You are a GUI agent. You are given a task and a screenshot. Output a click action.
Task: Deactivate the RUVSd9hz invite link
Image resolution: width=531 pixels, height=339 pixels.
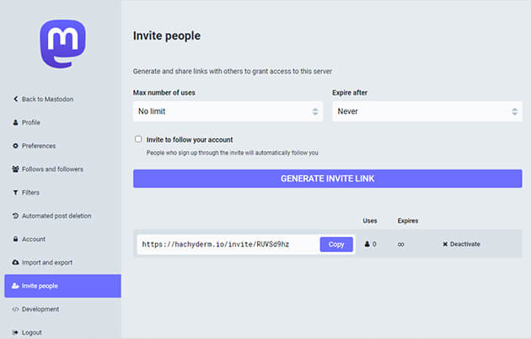(464, 244)
